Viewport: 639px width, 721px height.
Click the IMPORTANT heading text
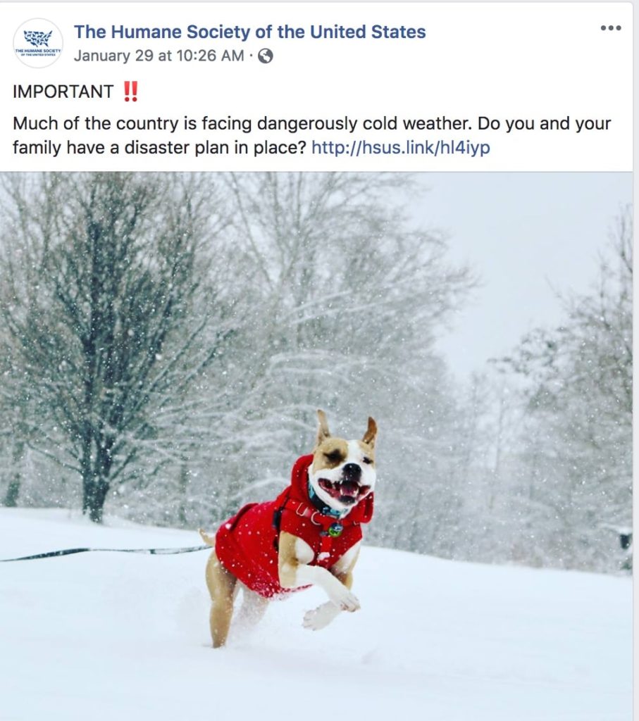63,92
